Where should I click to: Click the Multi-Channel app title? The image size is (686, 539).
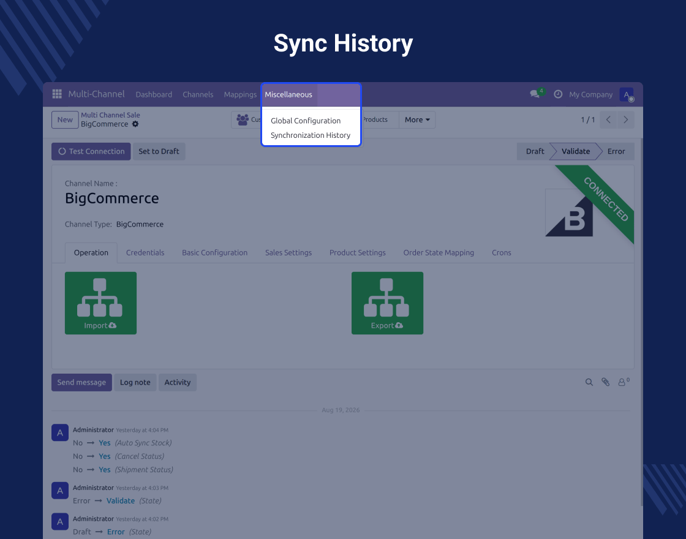[x=96, y=94]
